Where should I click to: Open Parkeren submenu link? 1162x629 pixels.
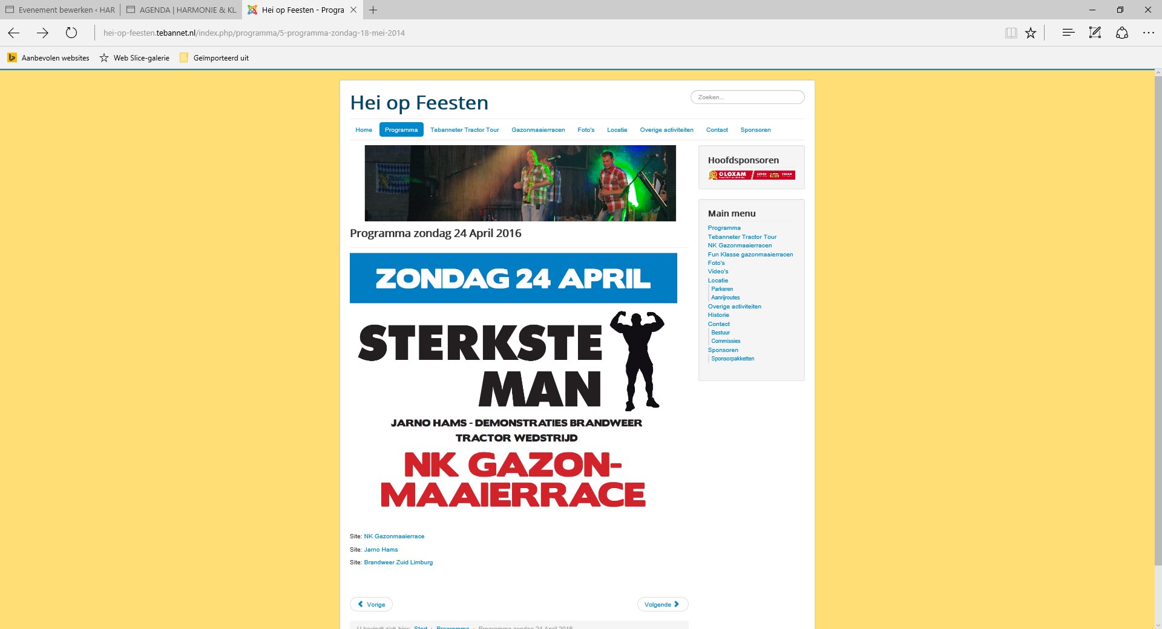pos(722,289)
